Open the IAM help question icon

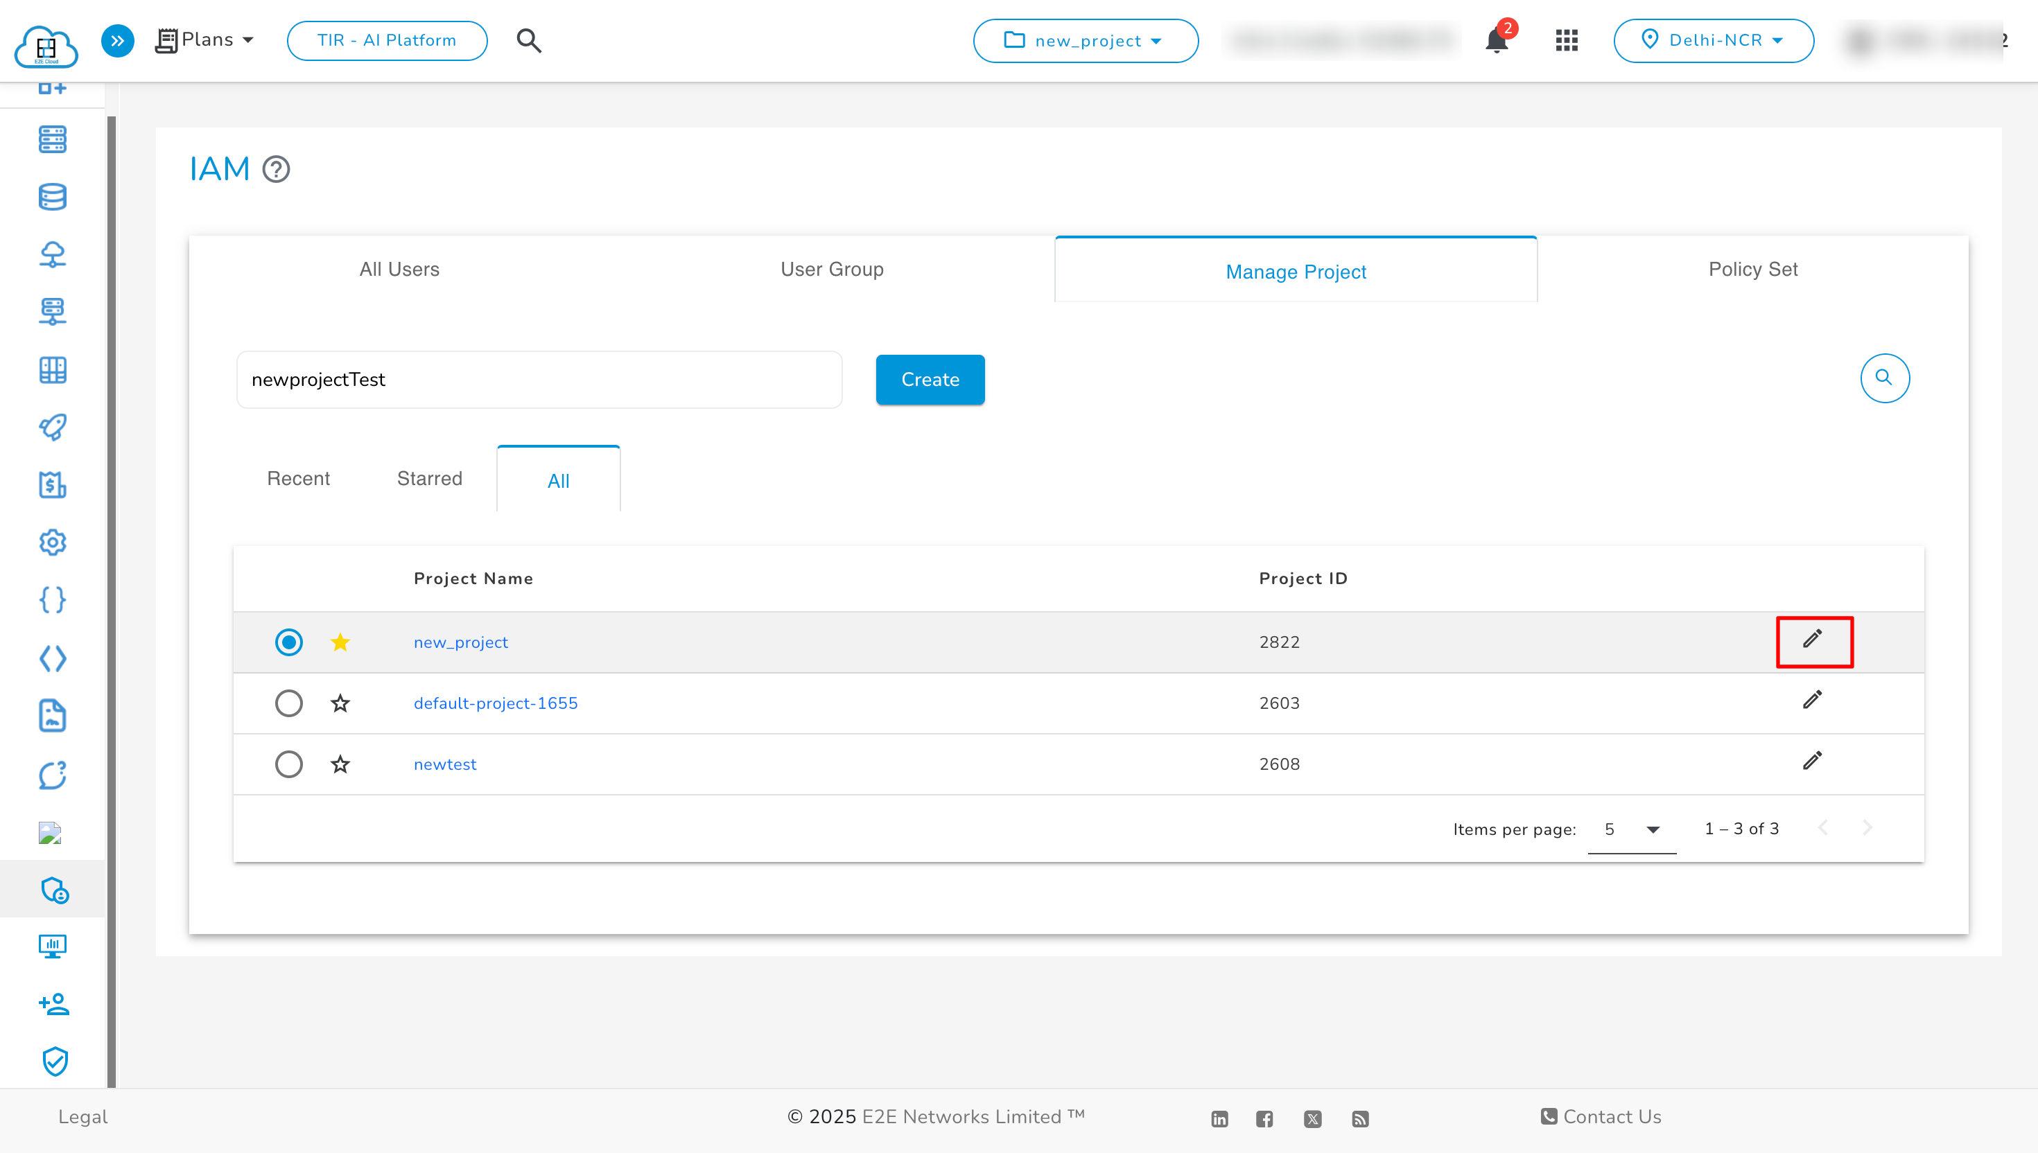coord(277,168)
